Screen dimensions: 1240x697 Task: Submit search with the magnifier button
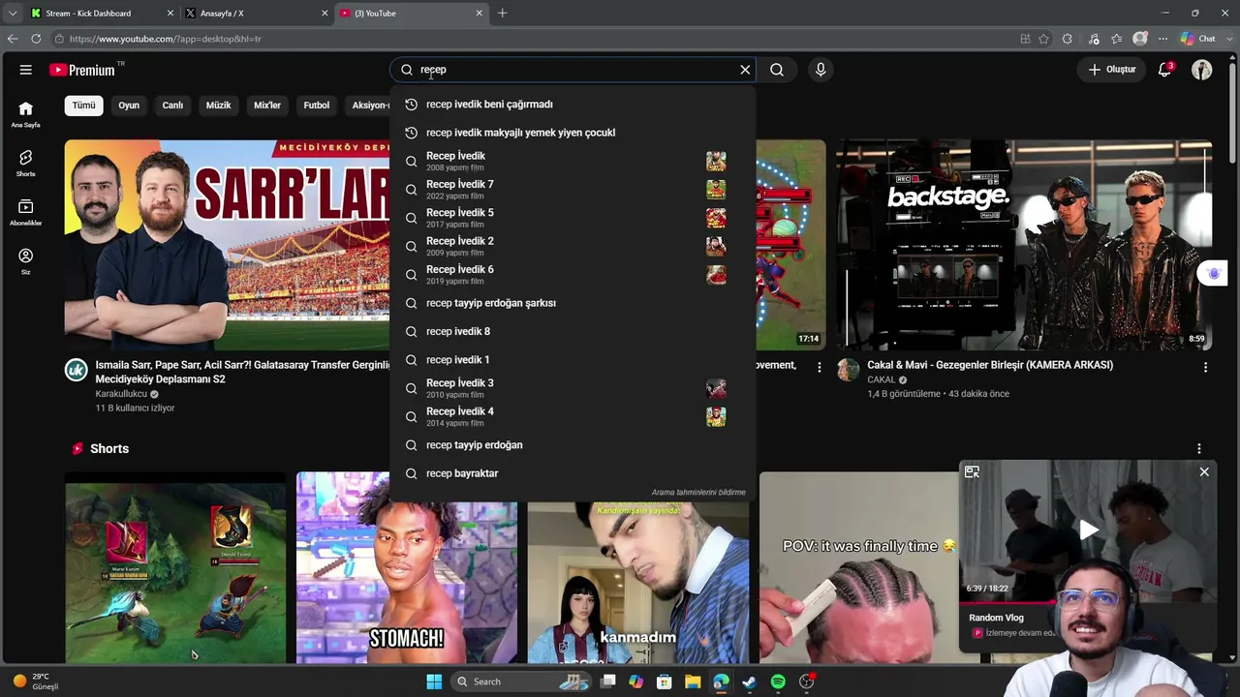tap(777, 70)
